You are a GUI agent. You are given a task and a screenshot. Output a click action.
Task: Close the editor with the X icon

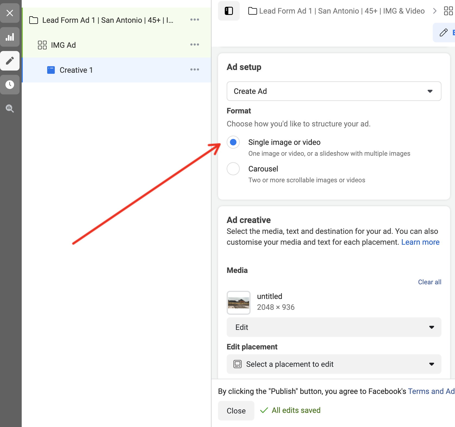[10, 13]
